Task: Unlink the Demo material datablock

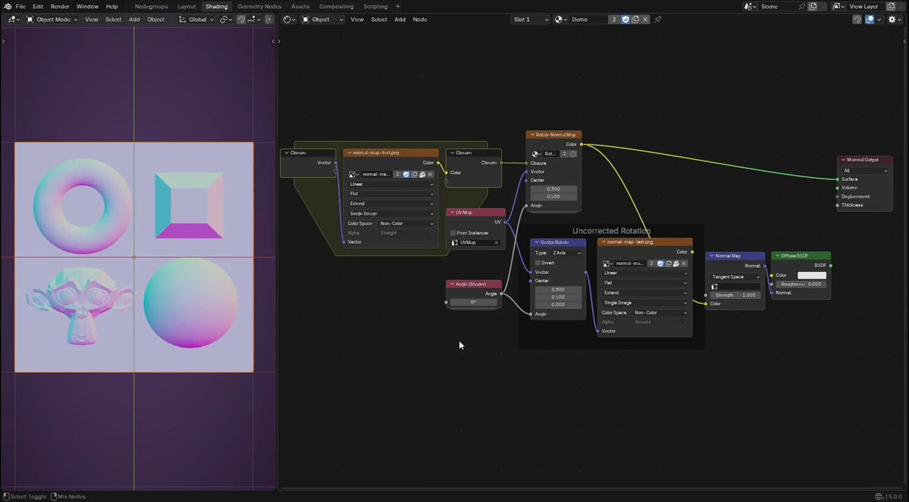Action: click(x=645, y=19)
